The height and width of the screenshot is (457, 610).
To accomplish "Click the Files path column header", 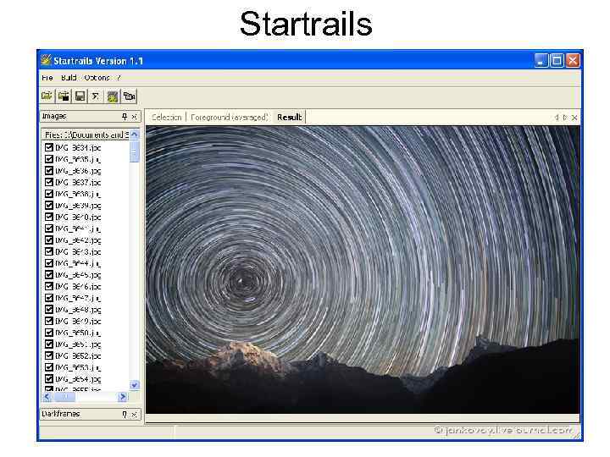I will (x=86, y=135).
